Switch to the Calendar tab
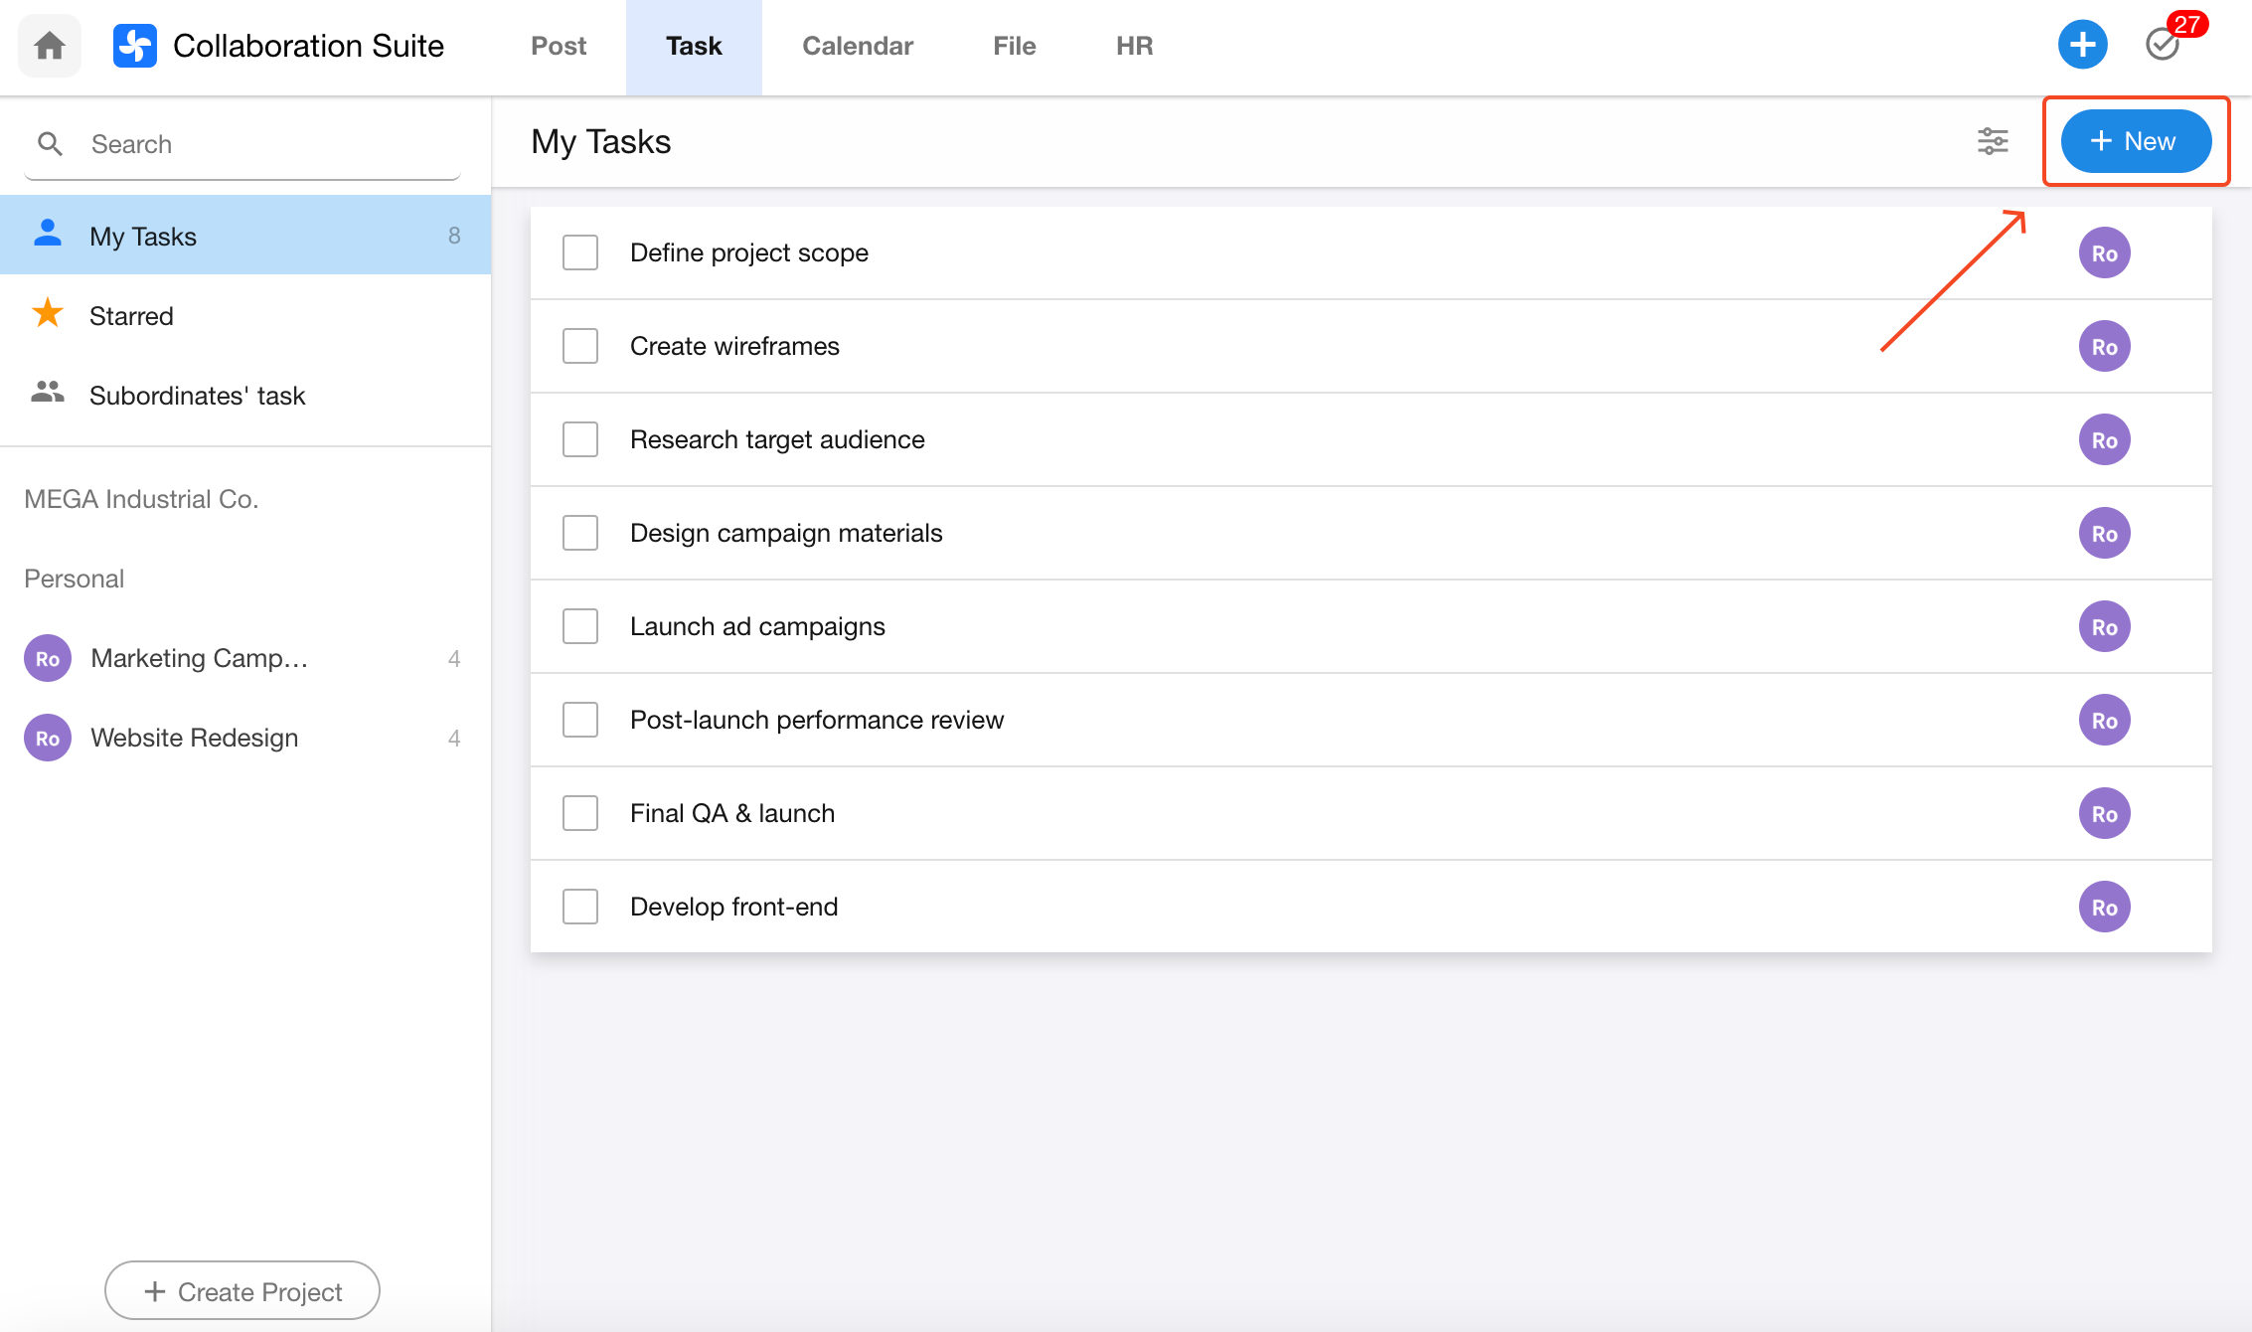The height and width of the screenshot is (1332, 2252). point(857,46)
